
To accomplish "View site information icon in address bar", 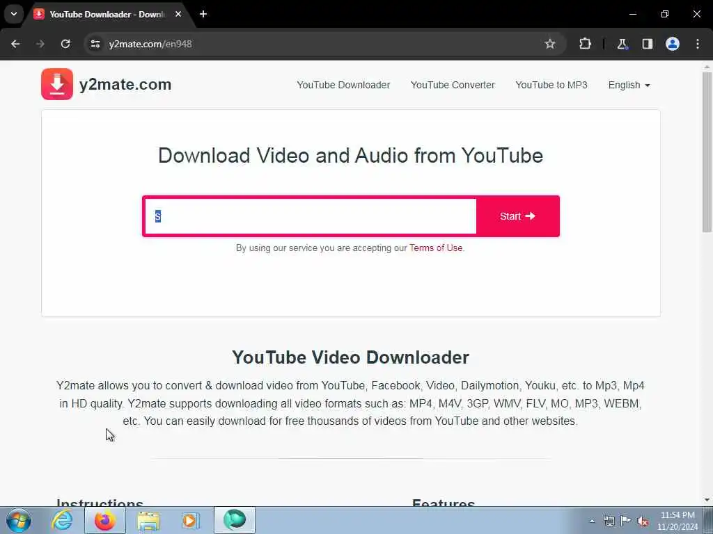I will pyautogui.click(x=95, y=44).
